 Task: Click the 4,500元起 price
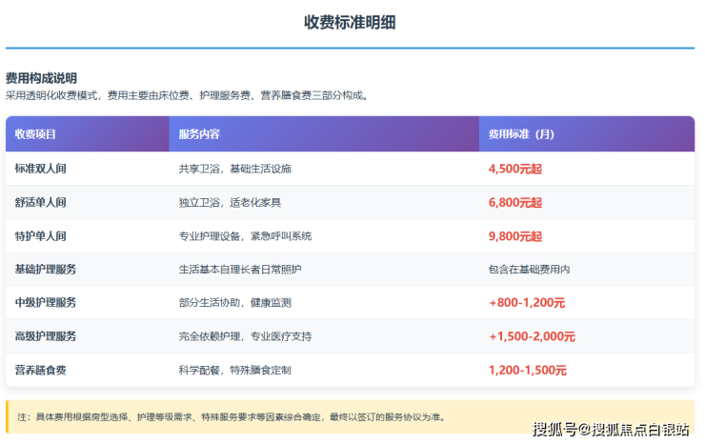(514, 169)
